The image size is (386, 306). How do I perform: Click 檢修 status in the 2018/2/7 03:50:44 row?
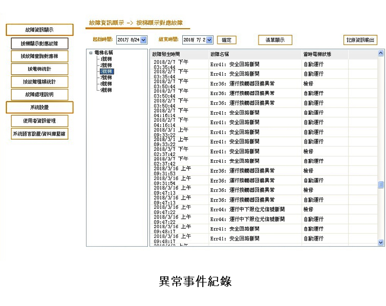[309, 83]
